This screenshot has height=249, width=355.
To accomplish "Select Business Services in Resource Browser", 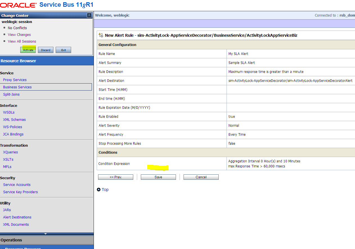I will pos(17,87).
